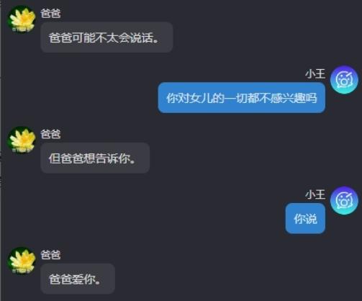
Task: Open the flower avatar beside '但爸爸想告诉你。'
Action: point(22,140)
